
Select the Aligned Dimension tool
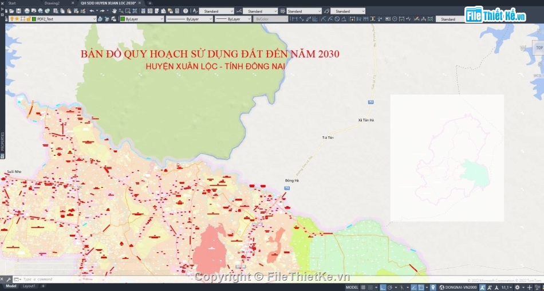[301, 19]
